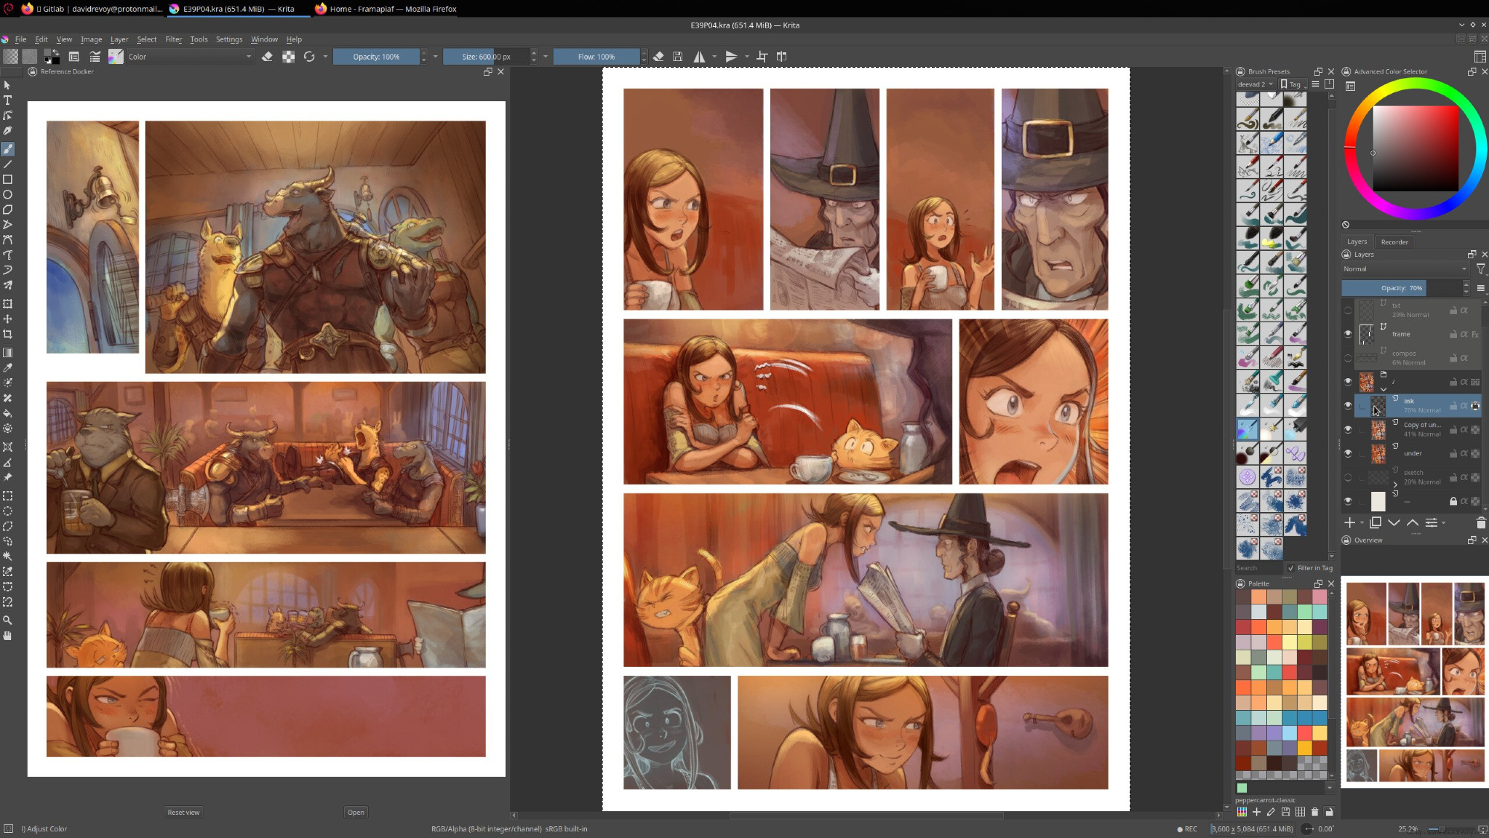Click the Reset view button
The image size is (1489, 838).
(x=183, y=812)
